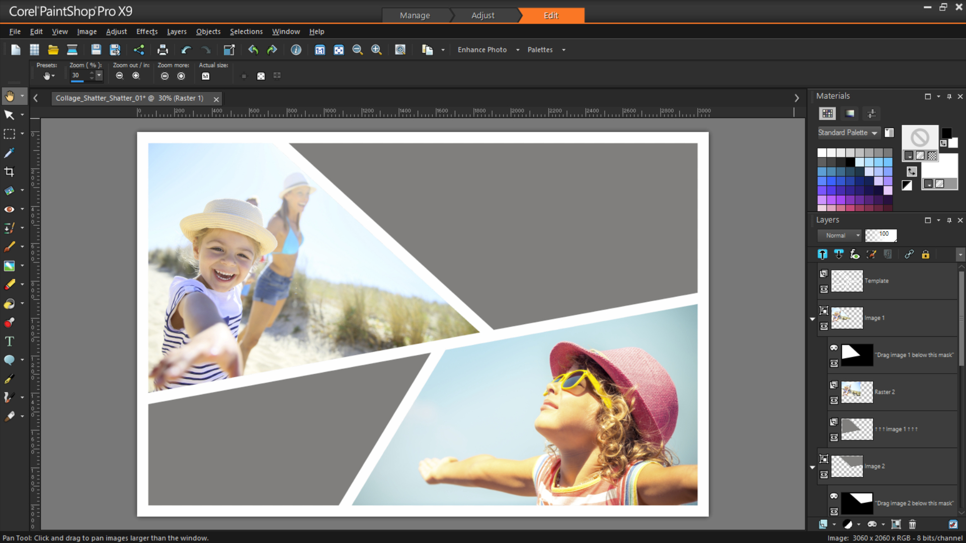Open the Layers menu
Viewport: 966px width, 543px height.
177,31
